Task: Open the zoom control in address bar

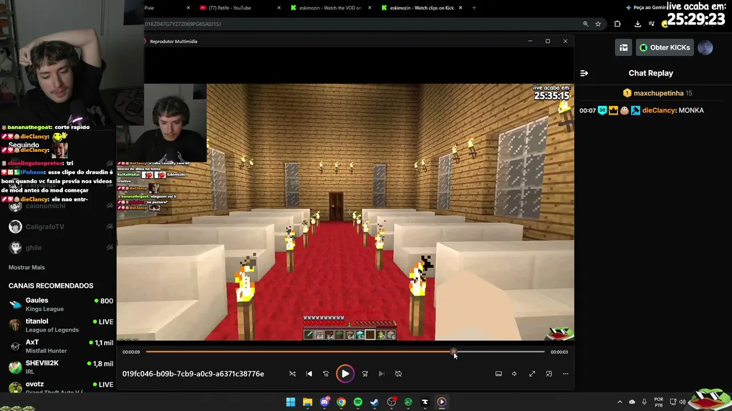Action: pyautogui.click(x=586, y=24)
